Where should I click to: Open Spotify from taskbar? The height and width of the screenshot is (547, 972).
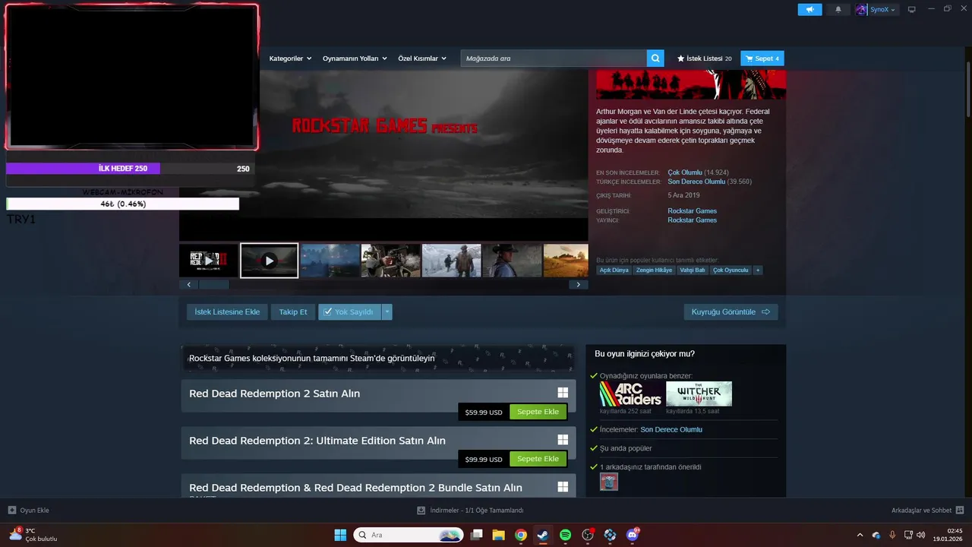[565, 535]
